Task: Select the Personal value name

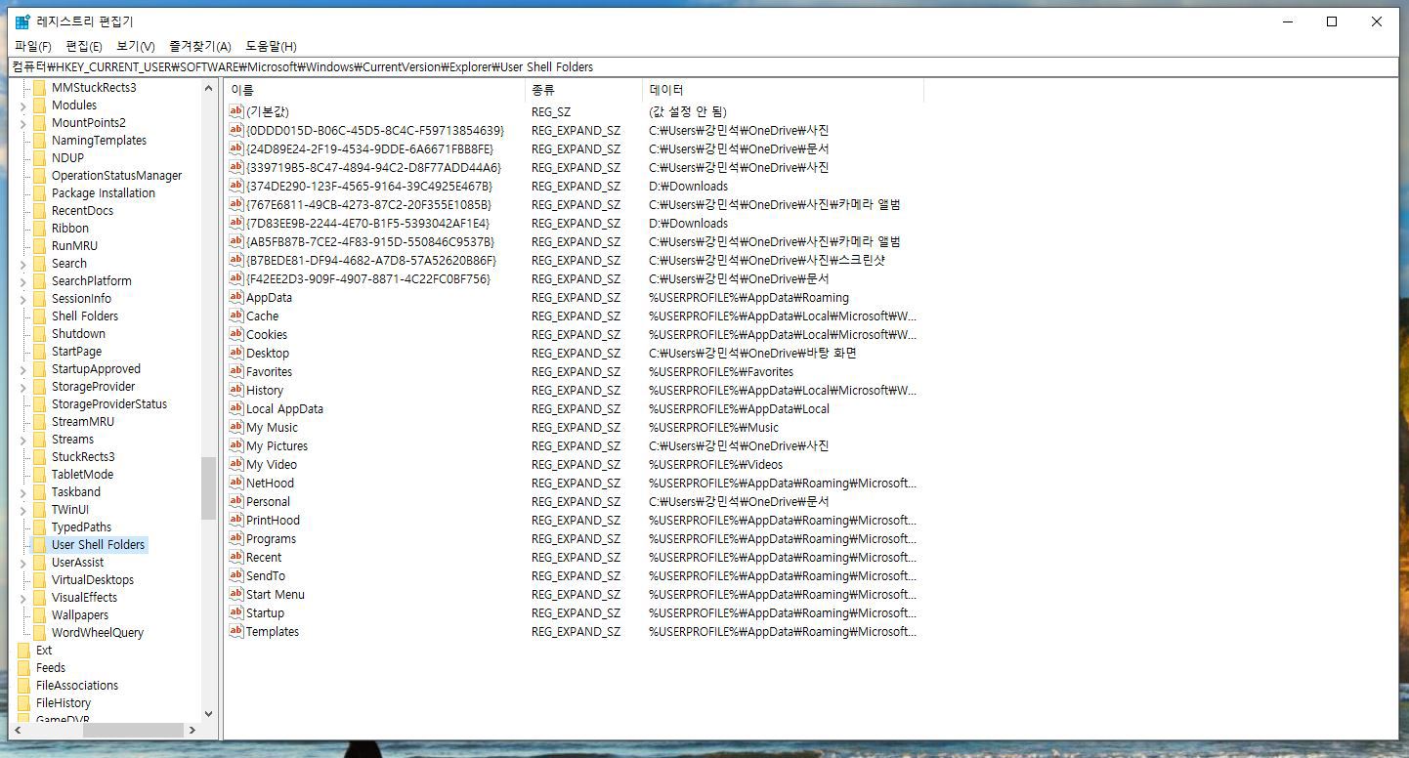Action: click(268, 502)
